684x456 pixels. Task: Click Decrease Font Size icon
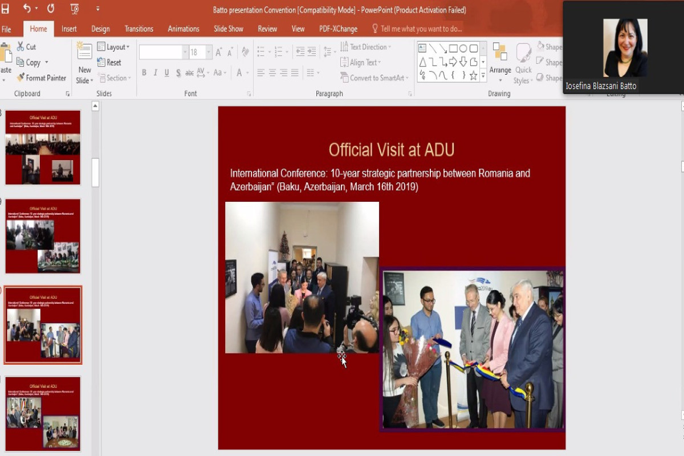230,52
